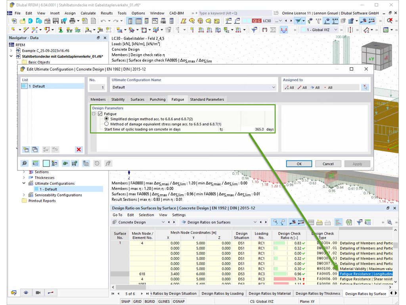
Task: Click the Default color swatch in List
Action: (x=24, y=86)
